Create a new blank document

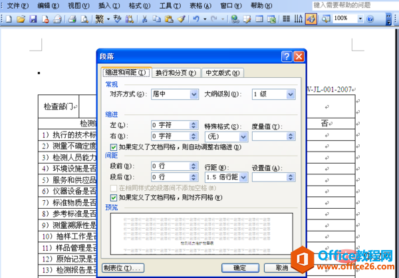[9, 19]
